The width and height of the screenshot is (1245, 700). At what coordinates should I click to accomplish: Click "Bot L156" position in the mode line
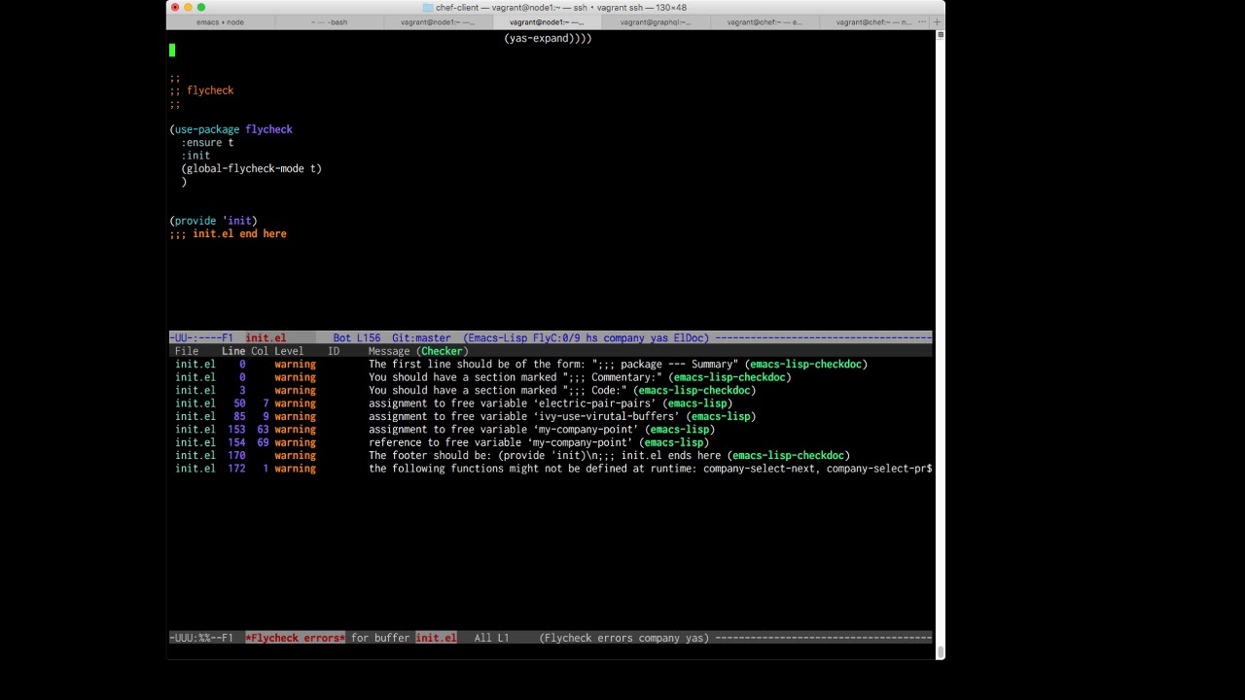coord(357,338)
